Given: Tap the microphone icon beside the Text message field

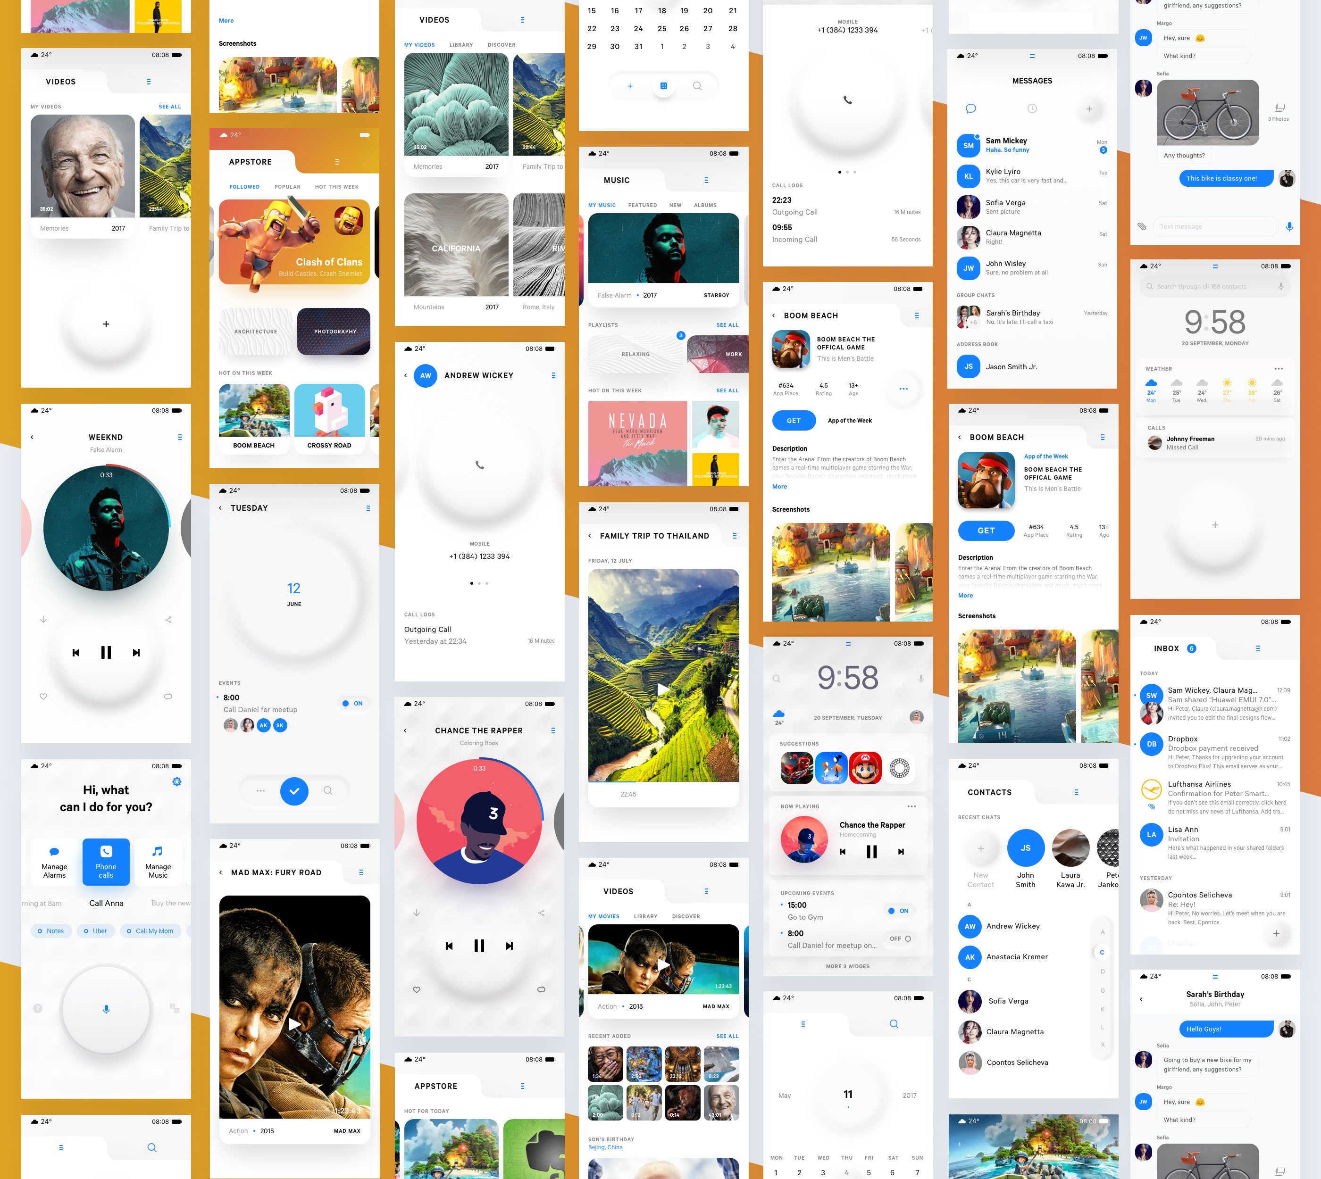Looking at the screenshot, I should pyautogui.click(x=1289, y=227).
